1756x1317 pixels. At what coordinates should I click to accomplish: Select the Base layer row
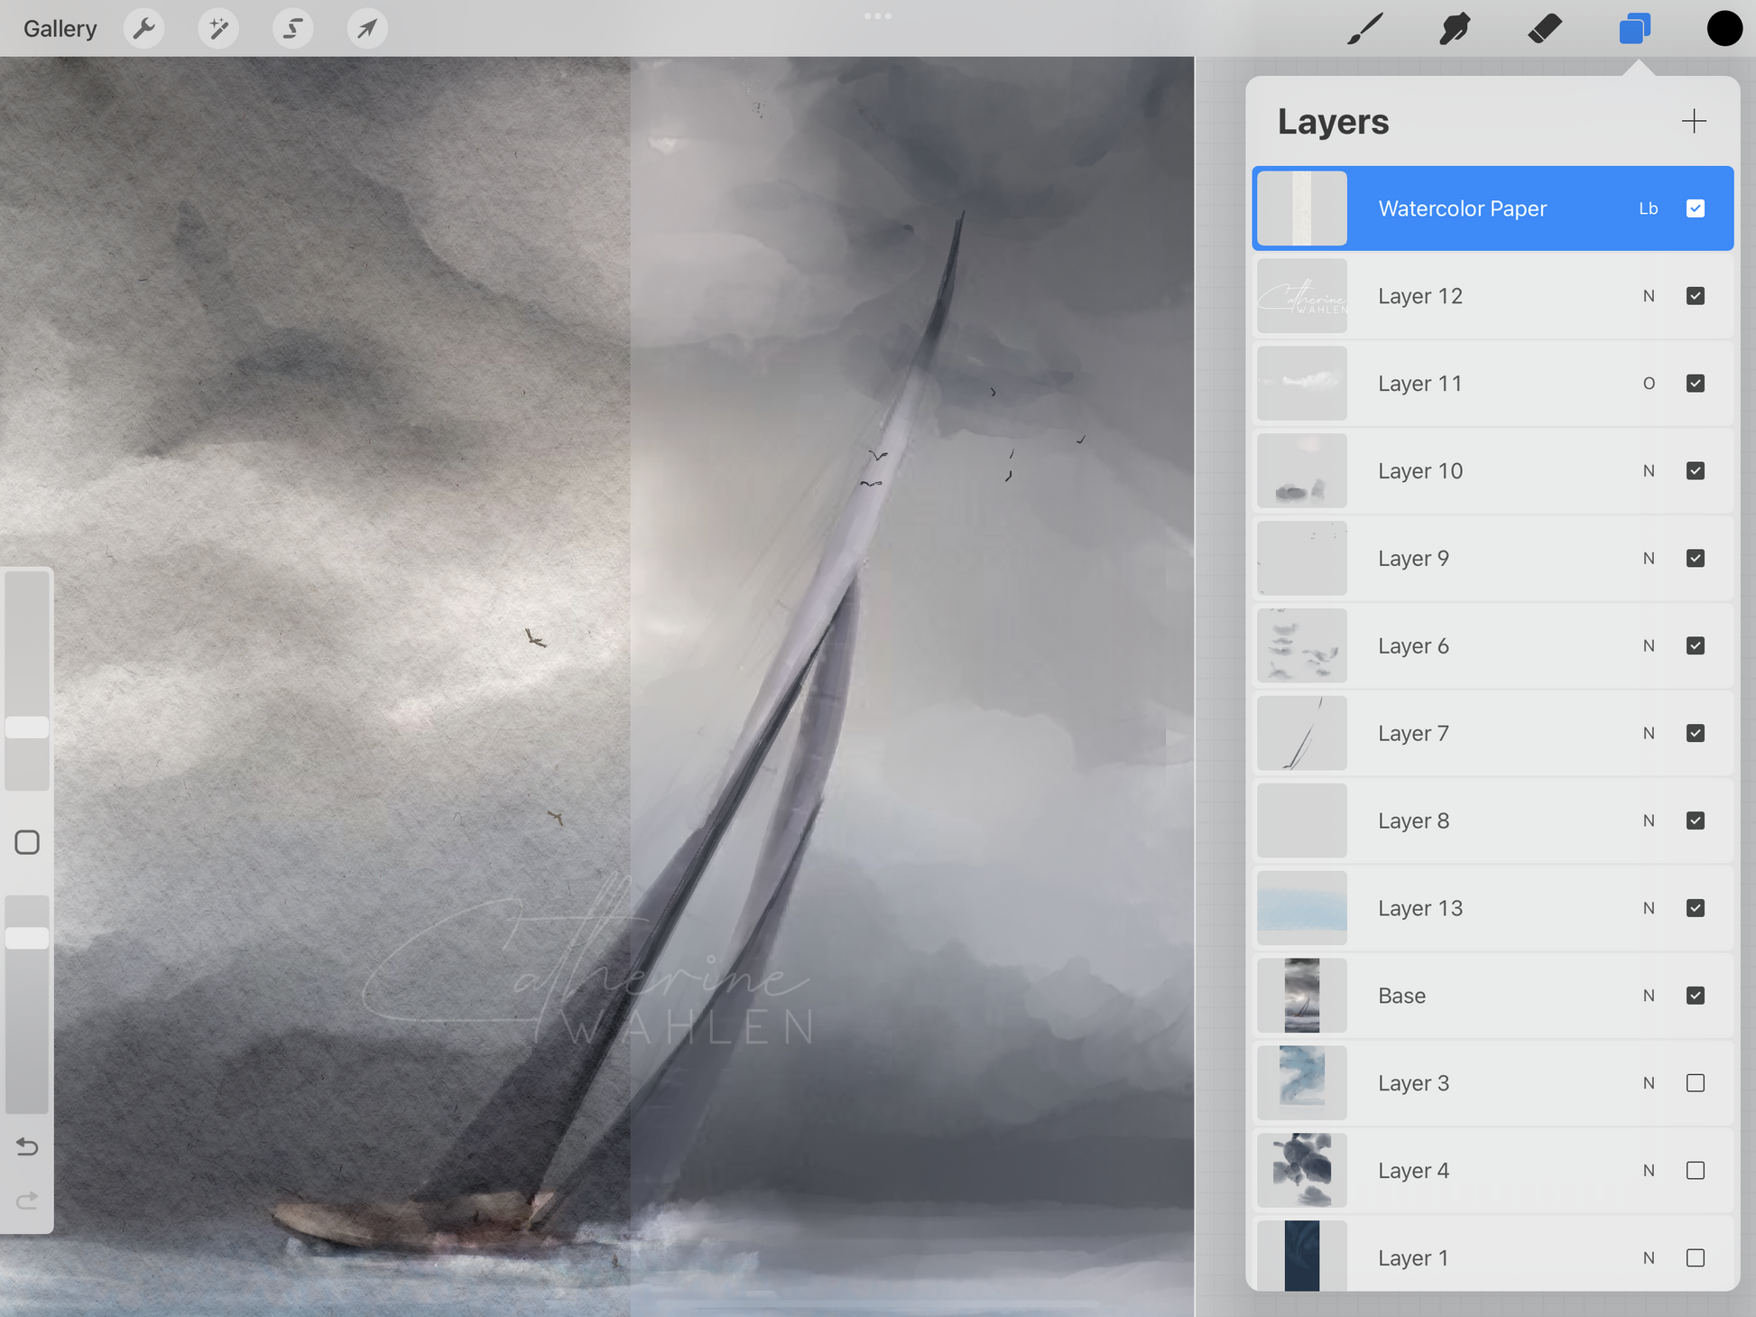click(x=1480, y=996)
